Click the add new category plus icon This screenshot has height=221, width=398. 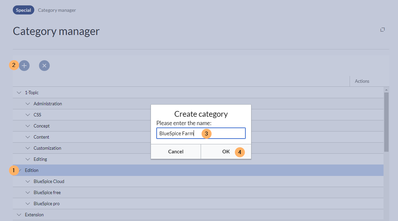click(x=24, y=66)
